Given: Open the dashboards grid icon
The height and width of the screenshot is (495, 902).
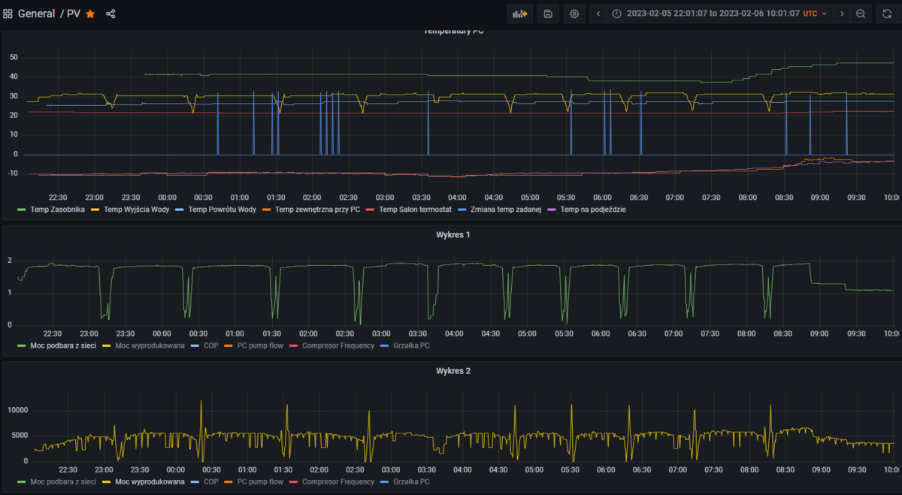Looking at the screenshot, I should click(8, 14).
